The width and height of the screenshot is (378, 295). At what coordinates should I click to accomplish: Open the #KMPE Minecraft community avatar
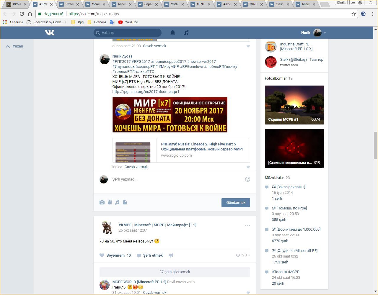(107, 227)
